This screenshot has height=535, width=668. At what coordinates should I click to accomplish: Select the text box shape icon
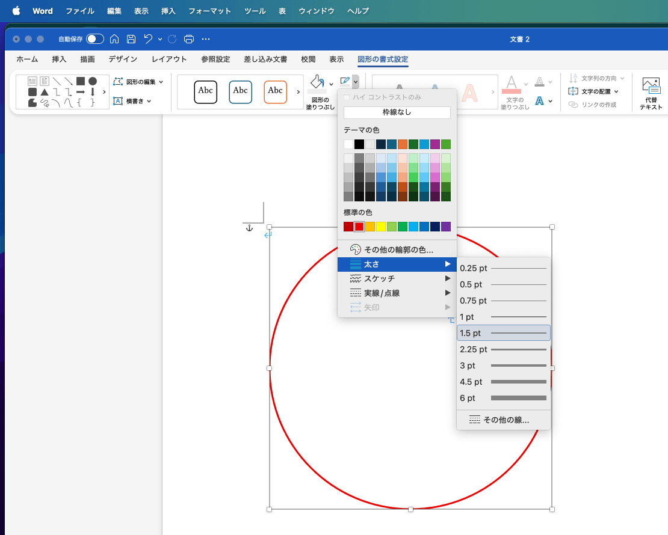(x=32, y=81)
